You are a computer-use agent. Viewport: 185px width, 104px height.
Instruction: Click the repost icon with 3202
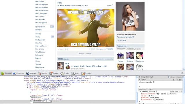(89, 49)
